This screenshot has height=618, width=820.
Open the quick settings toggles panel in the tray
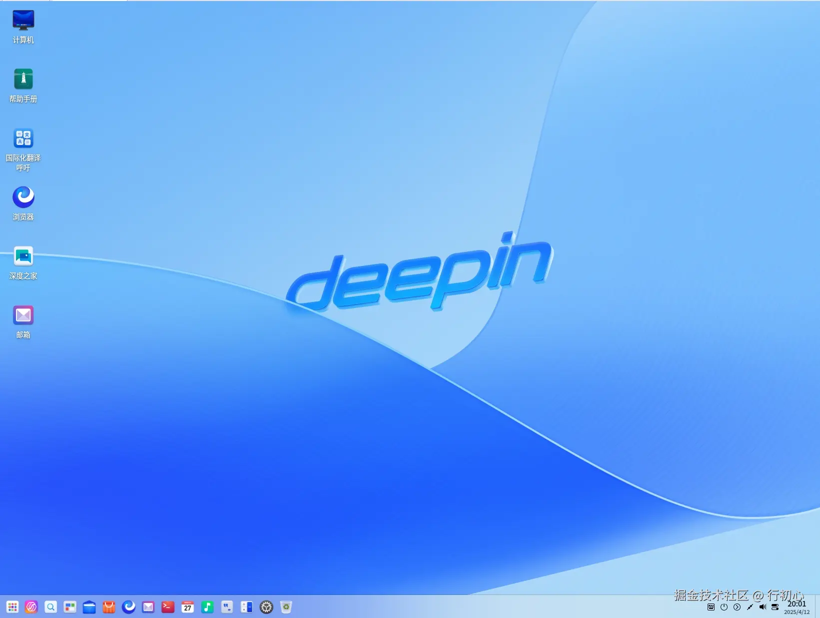tap(775, 607)
